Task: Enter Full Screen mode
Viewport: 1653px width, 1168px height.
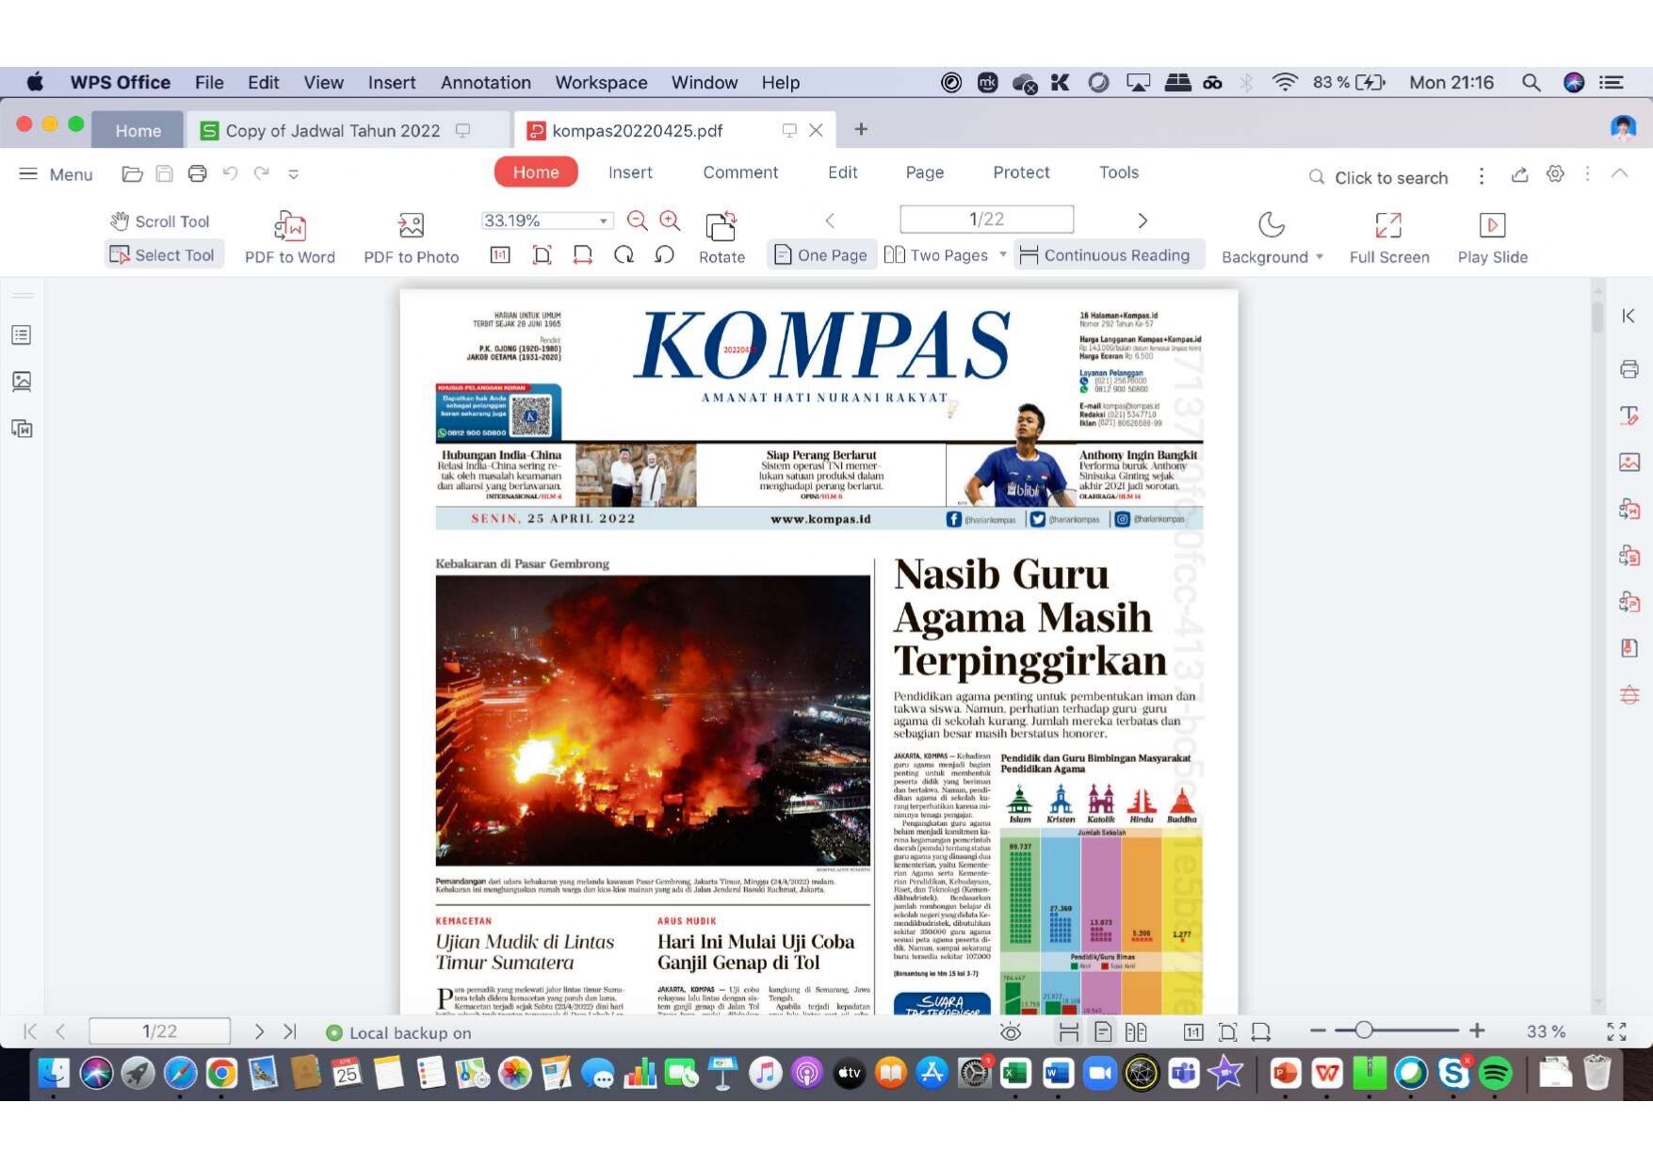Action: click(x=1388, y=237)
